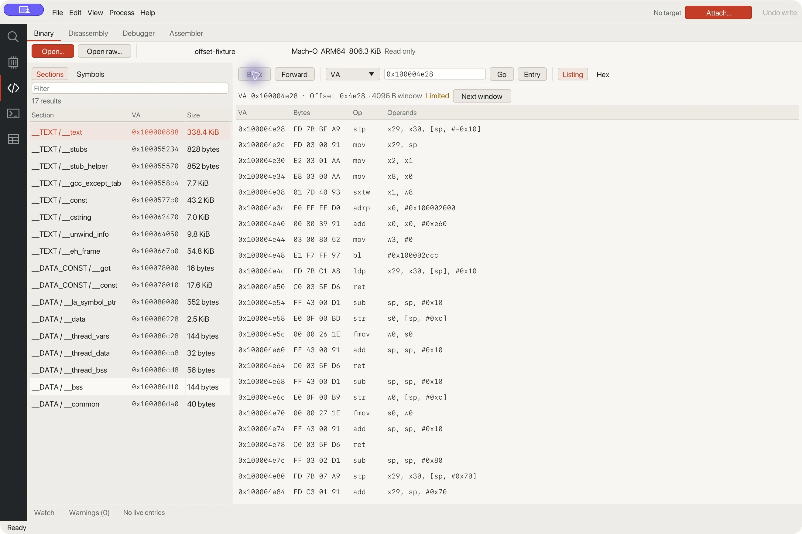Image resolution: width=802 pixels, height=534 pixels.
Task: Click the Attach... button
Action: coord(718,13)
